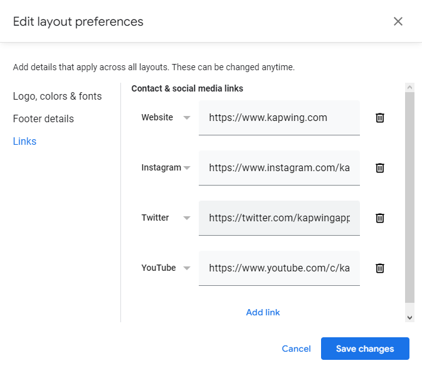This screenshot has width=422, height=373.
Task: Open the YouTube link type dropdown
Action: (x=166, y=268)
